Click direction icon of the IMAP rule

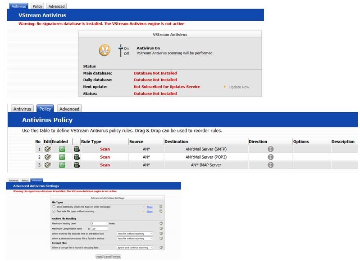(270, 165)
